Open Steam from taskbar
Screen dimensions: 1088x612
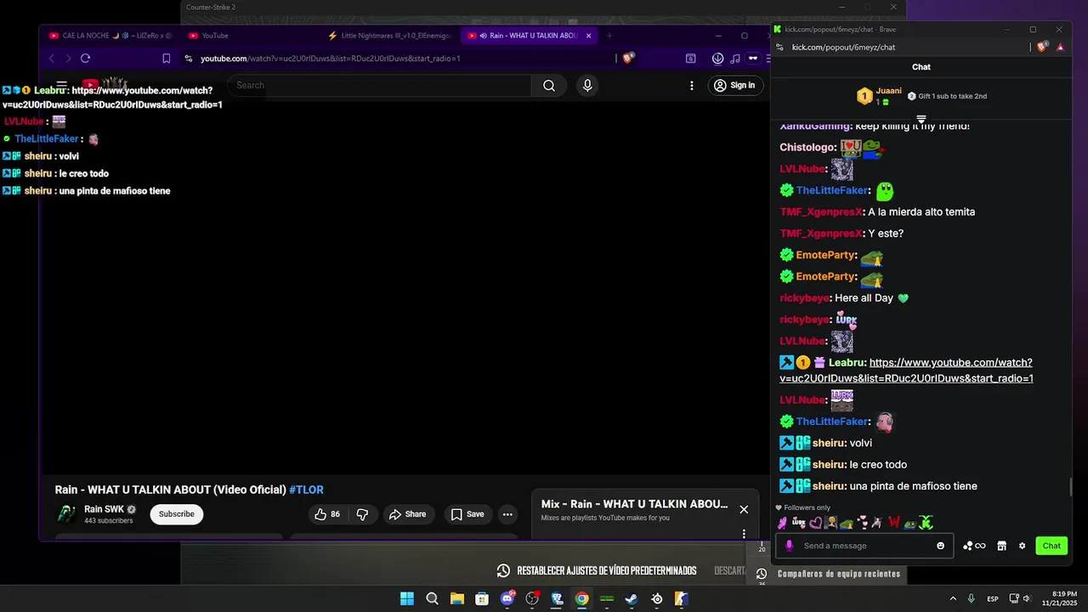click(x=632, y=598)
